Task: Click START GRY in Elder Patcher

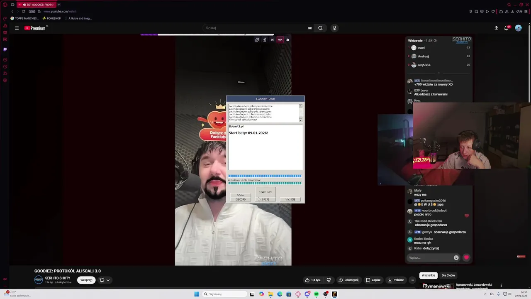Action: tap(265, 192)
